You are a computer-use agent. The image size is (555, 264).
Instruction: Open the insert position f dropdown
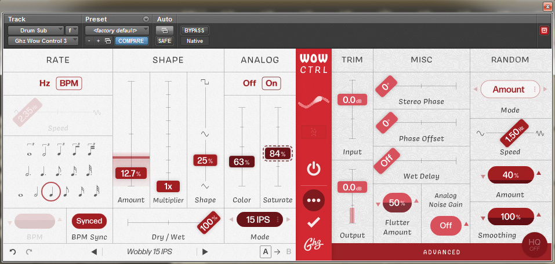[71, 30]
